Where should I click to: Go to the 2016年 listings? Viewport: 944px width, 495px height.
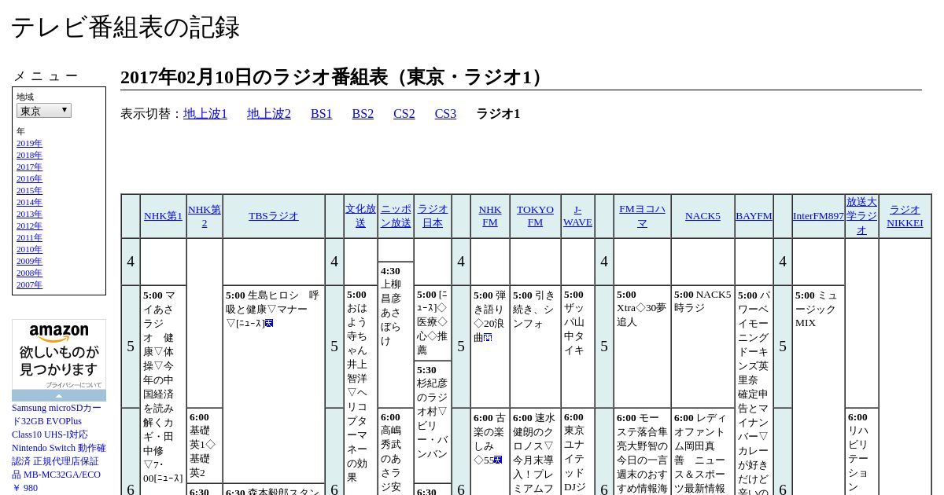click(x=29, y=178)
